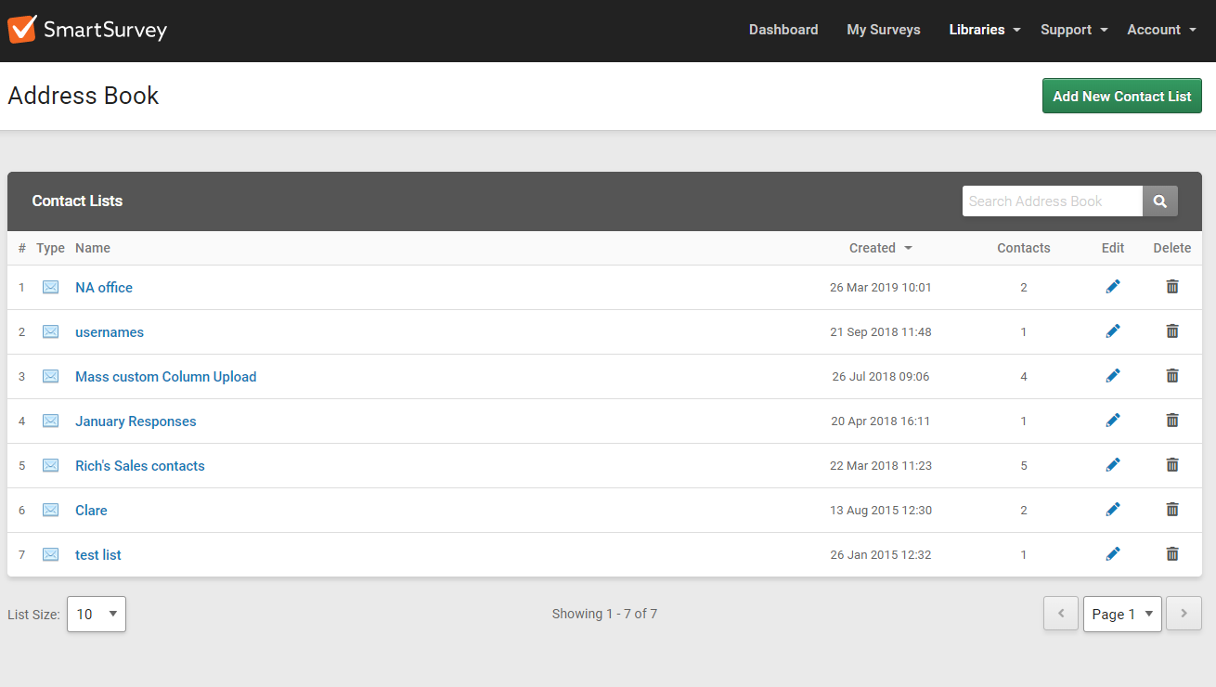Open the Page 1 selector

pos(1121,614)
